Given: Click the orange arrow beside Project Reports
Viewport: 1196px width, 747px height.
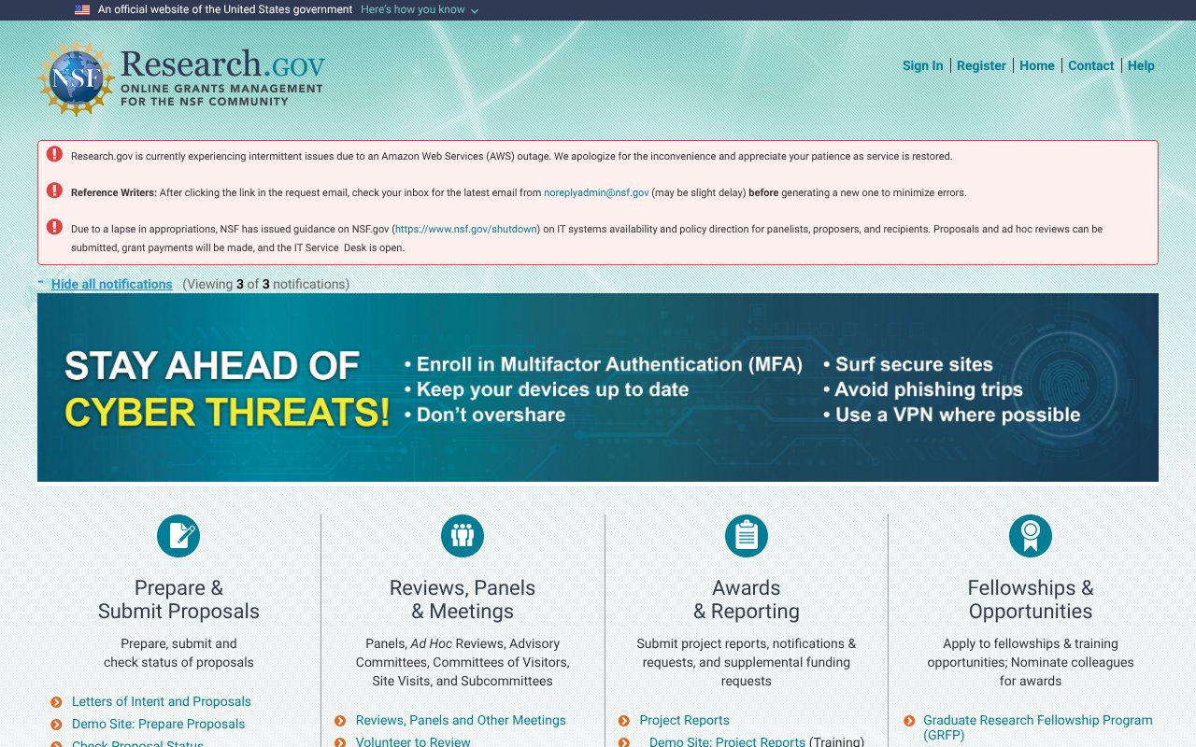Looking at the screenshot, I should (x=623, y=720).
